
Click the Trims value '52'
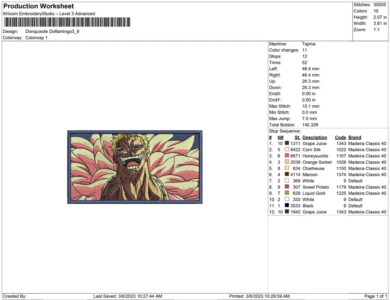point(305,63)
